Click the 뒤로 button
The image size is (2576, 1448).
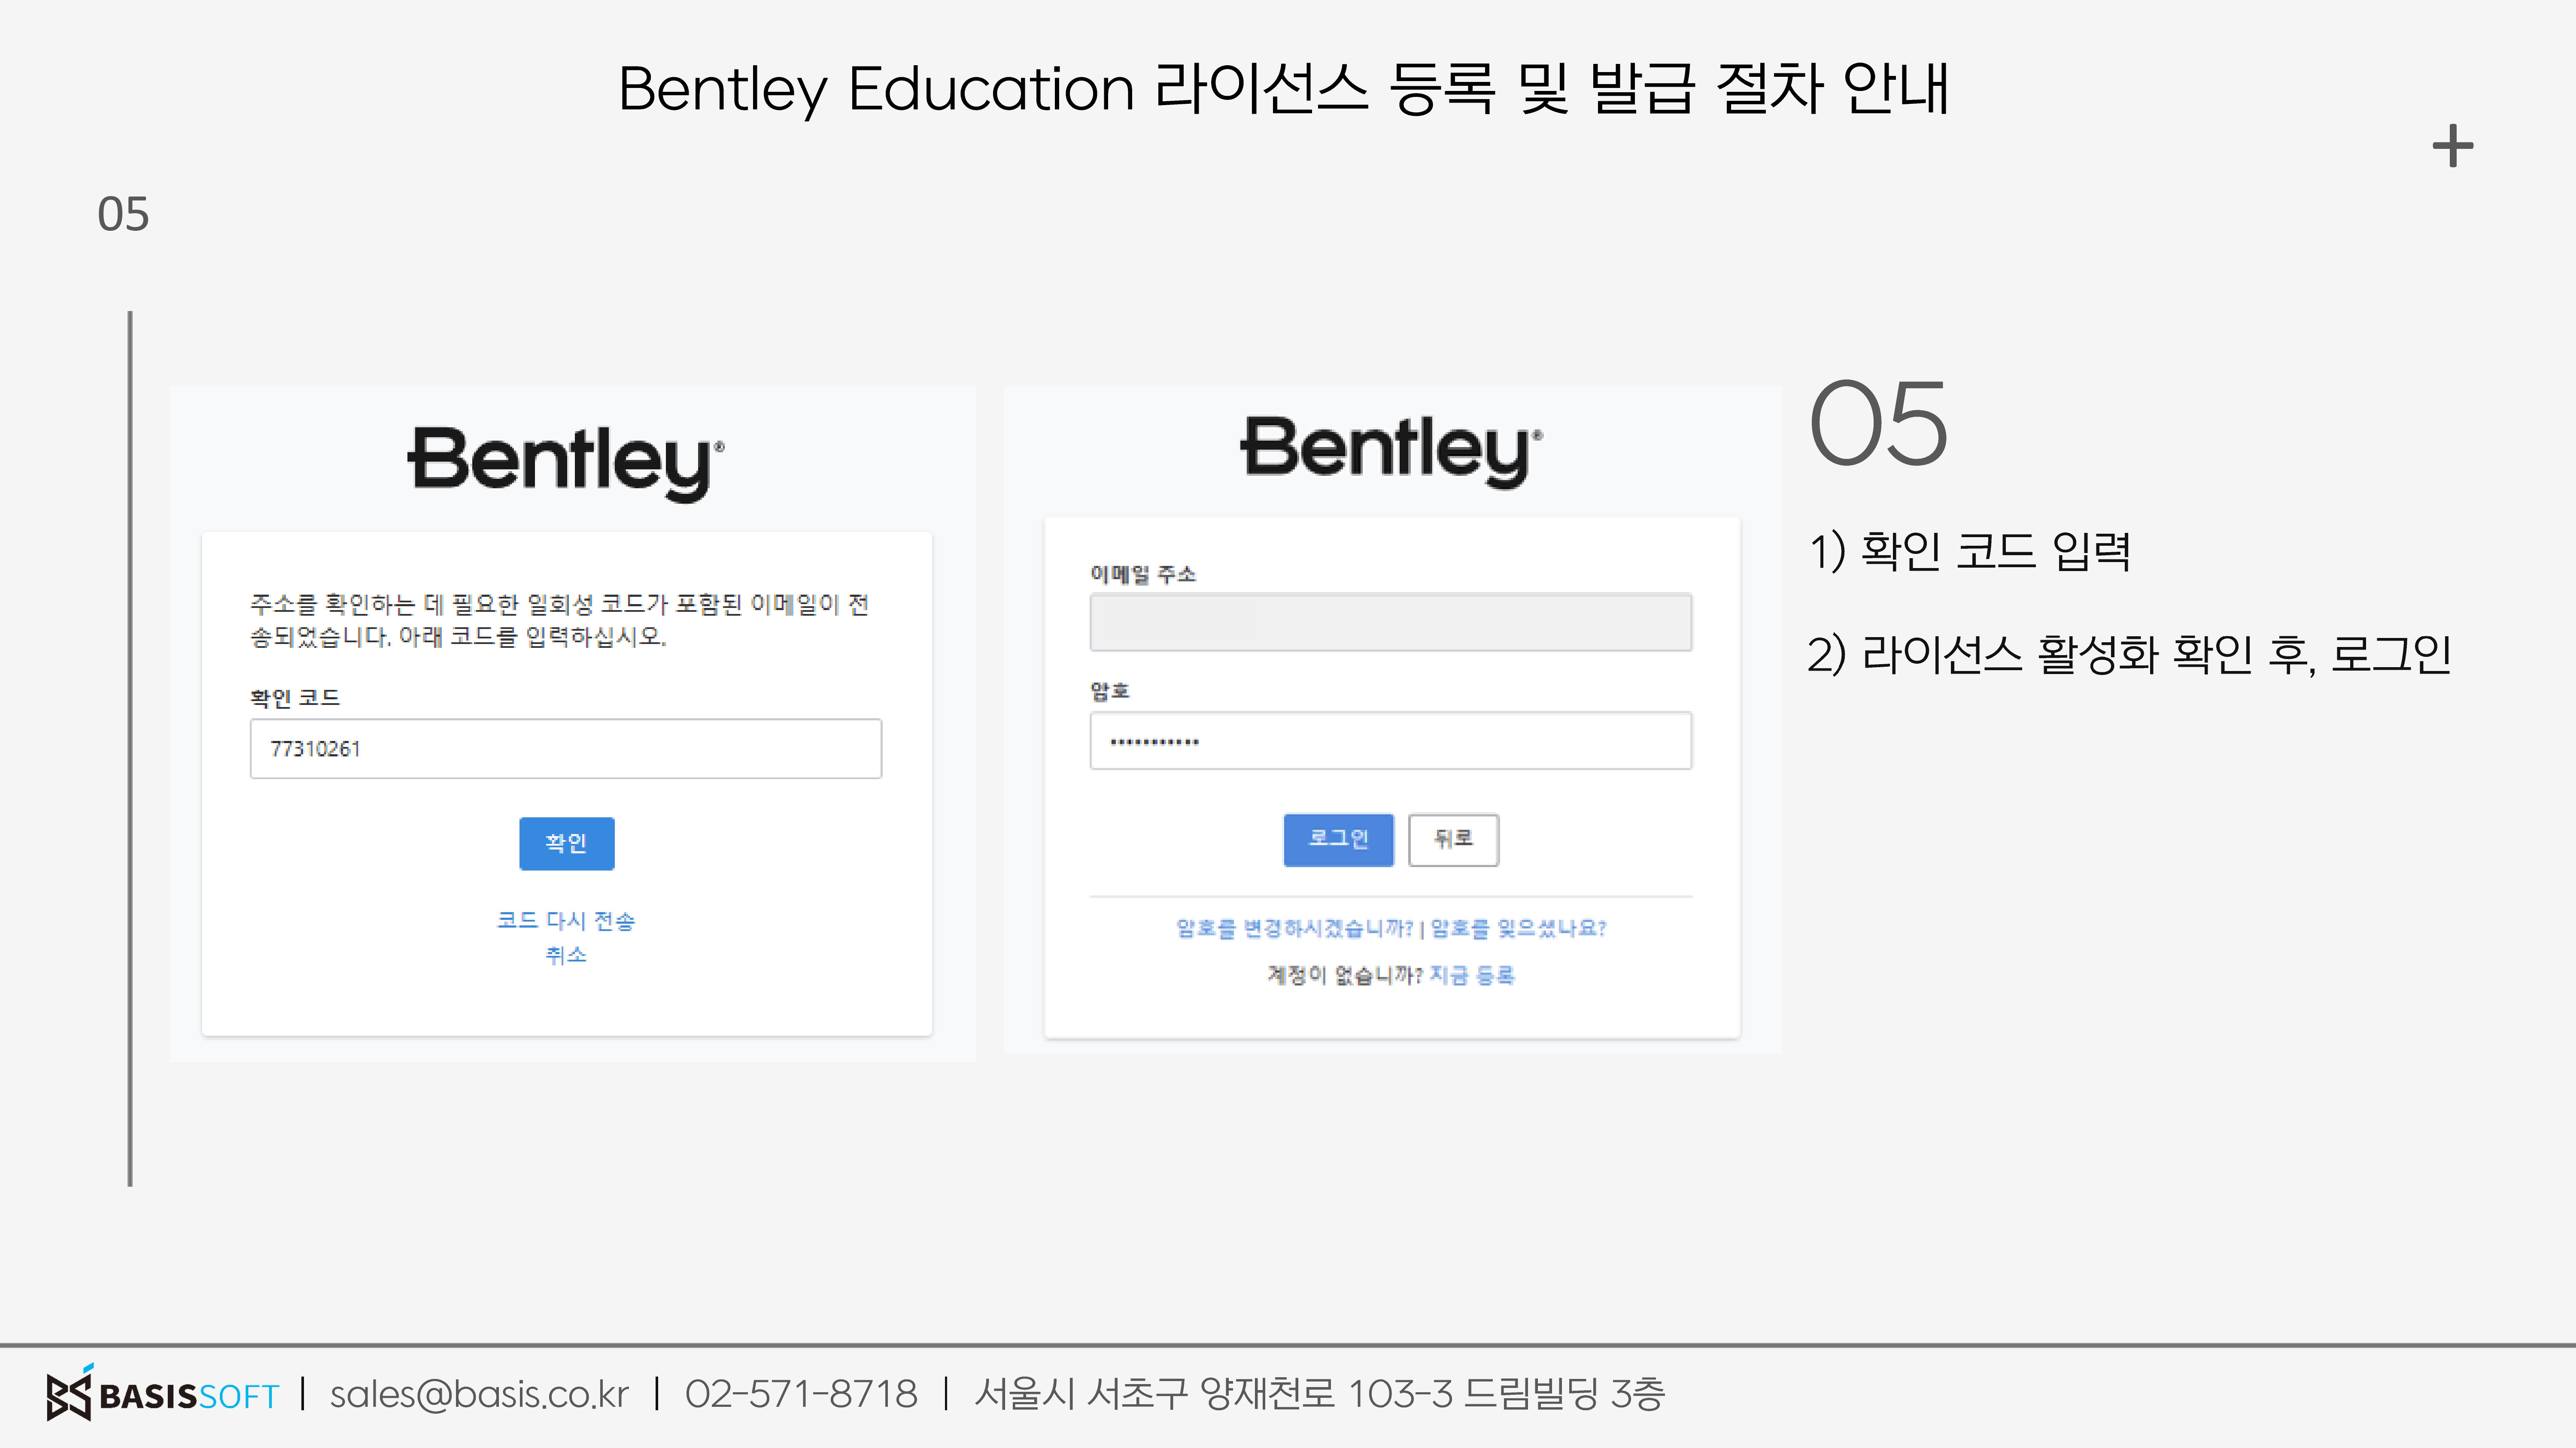point(1453,840)
